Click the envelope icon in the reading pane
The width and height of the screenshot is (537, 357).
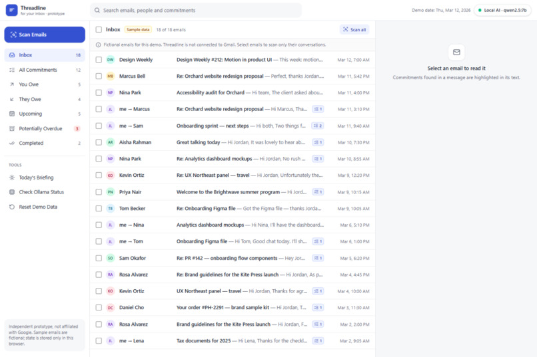456,53
